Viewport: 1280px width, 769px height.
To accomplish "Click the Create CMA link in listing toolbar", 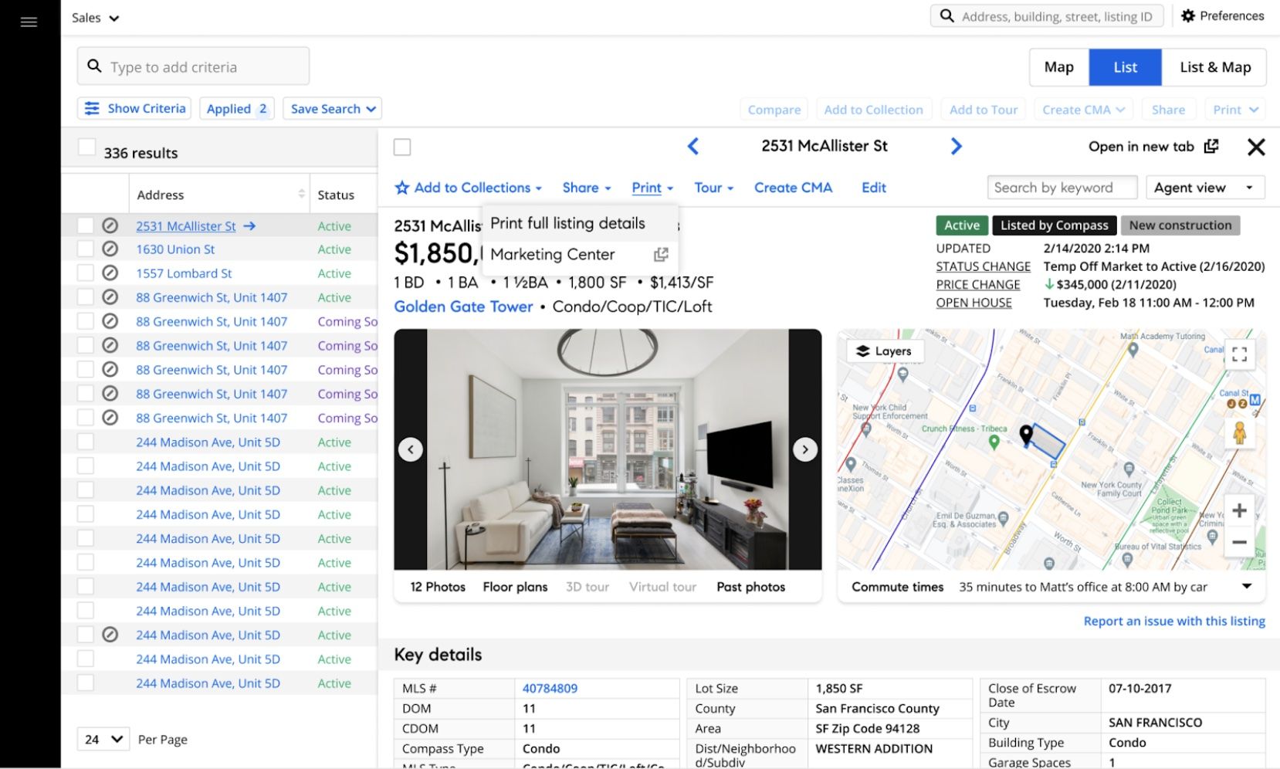I will pos(793,188).
